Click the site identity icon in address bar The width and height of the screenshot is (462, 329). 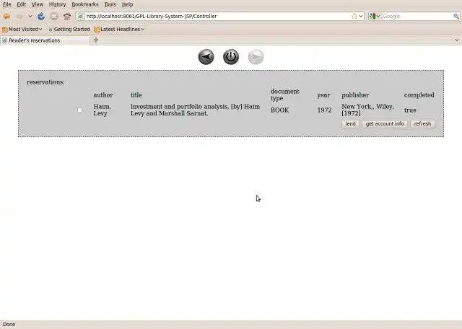[x=80, y=16]
